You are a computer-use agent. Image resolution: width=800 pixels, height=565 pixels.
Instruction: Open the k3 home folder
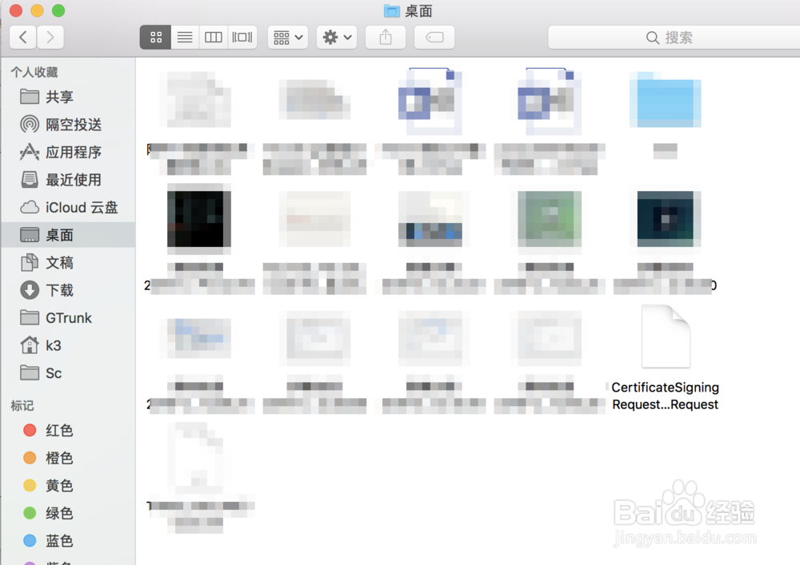(68, 345)
